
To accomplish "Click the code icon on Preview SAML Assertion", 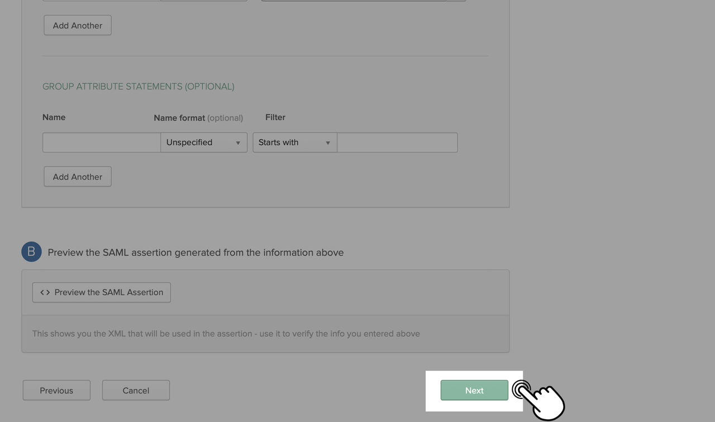I will (45, 292).
